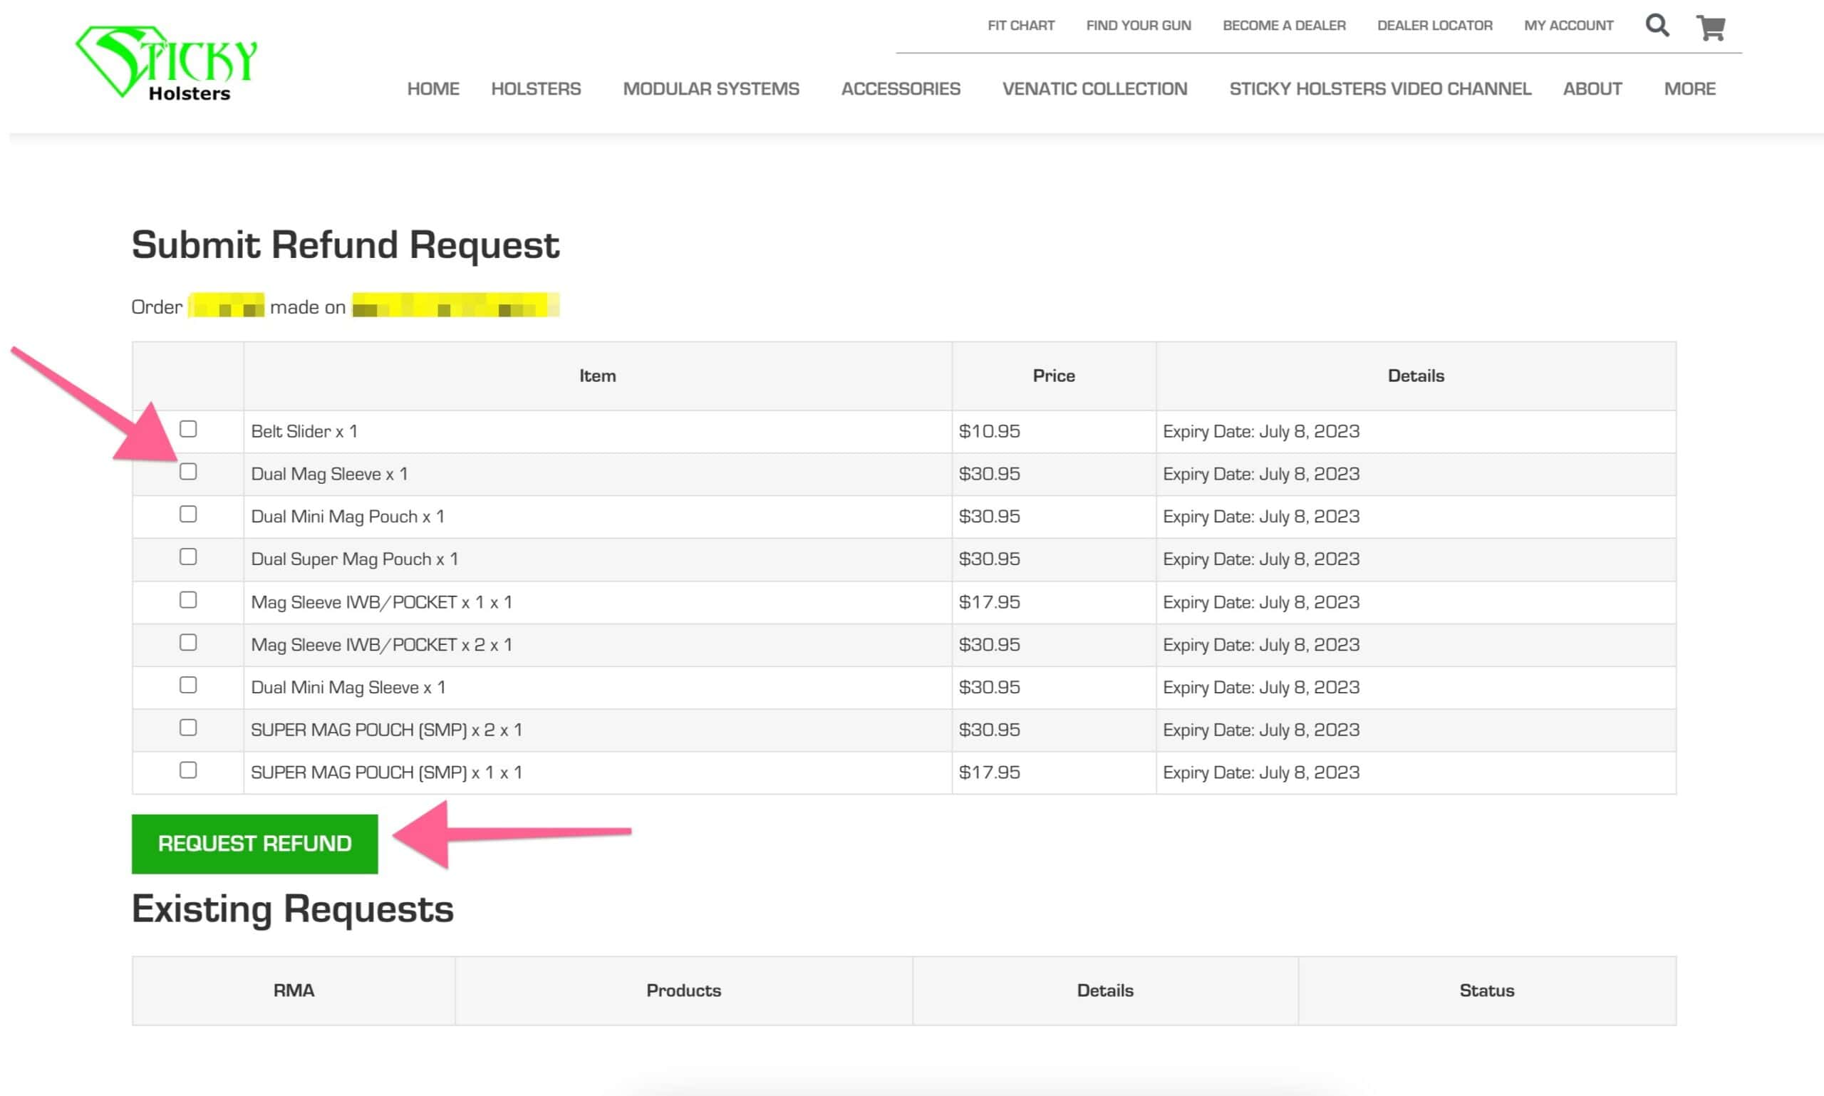Click the Sticky Holsters logo
Image resolution: width=1824 pixels, height=1096 pixels.
[x=167, y=63]
